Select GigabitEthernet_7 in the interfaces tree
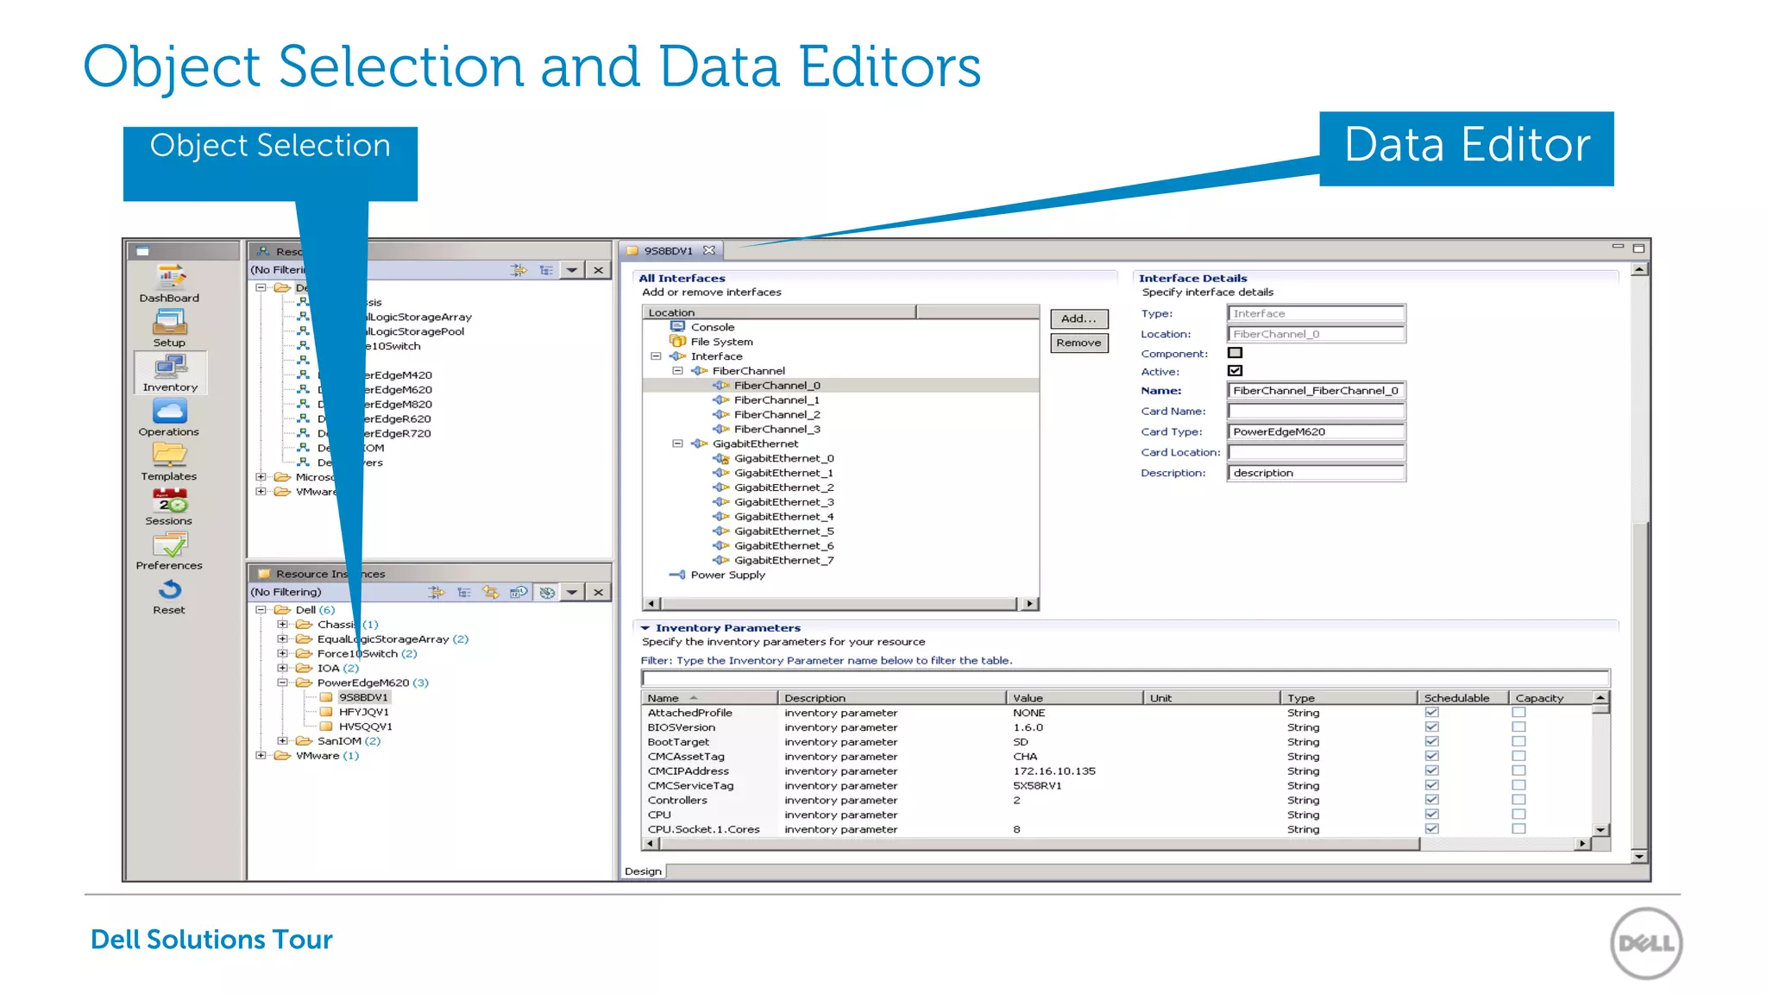 783,561
